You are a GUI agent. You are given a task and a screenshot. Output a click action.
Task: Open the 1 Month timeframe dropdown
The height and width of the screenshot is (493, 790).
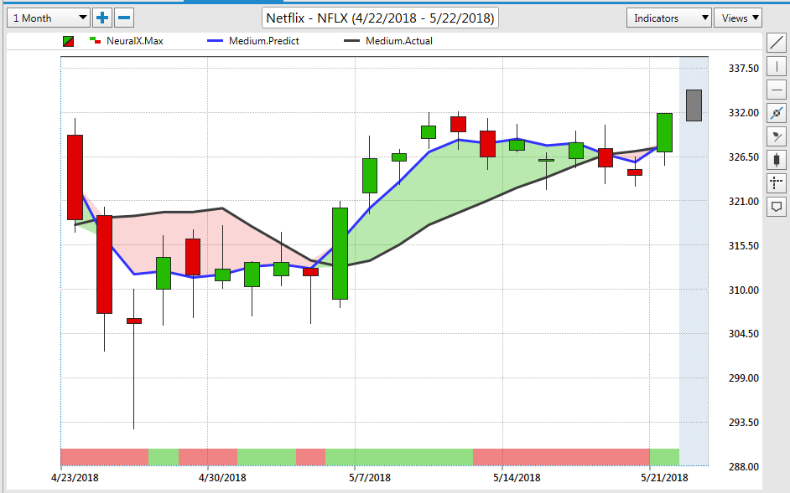point(49,18)
